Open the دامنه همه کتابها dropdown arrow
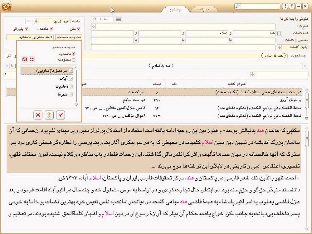 pyautogui.click(x=36, y=21)
